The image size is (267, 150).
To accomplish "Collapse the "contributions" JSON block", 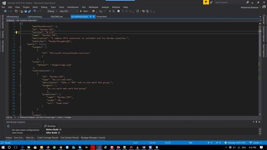I will tap(20, 71).
